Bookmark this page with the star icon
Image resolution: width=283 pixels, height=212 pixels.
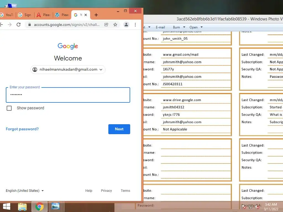click(x=115, y=25)
